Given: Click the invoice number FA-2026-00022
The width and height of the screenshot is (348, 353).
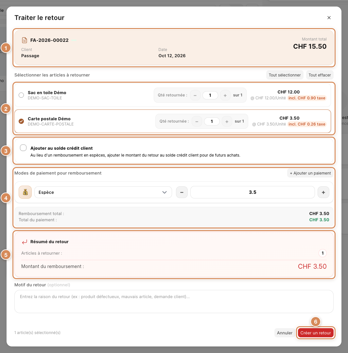Looking at the screenshot, I should point(49,40).
